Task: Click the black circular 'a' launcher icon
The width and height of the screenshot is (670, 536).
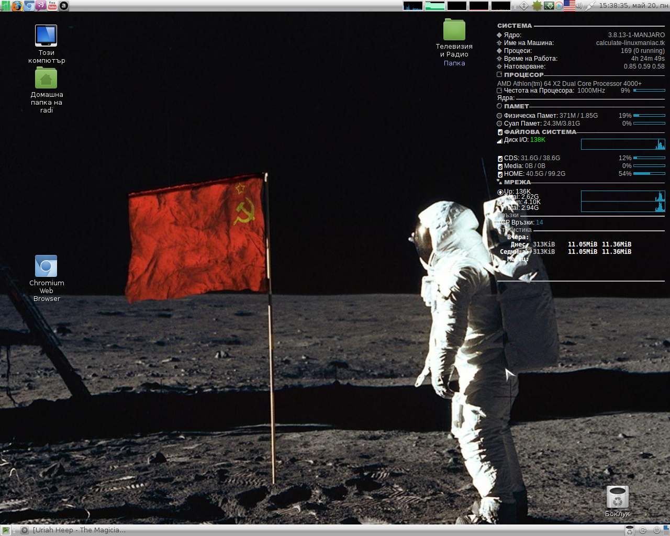Action: tap(63, 6)
